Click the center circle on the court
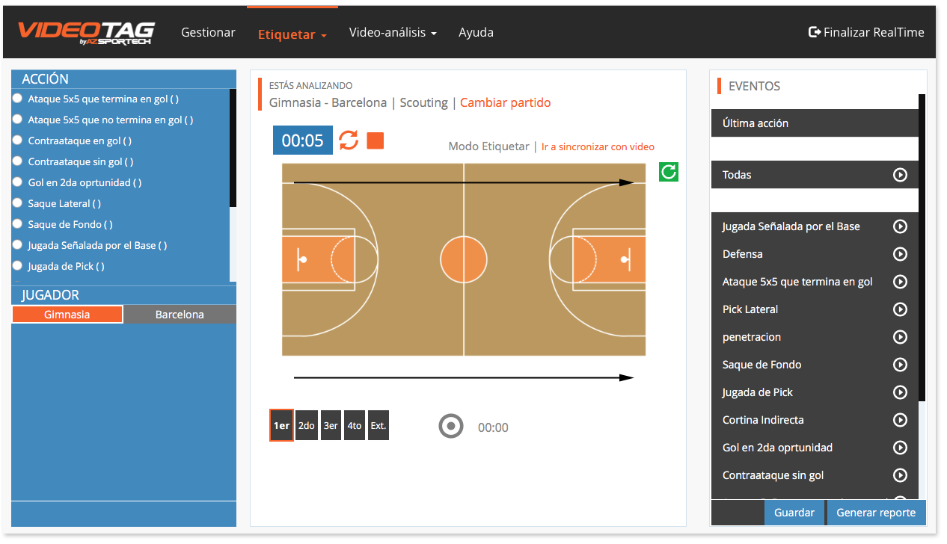Image resolution: width=947 pixels, height=544 pixels. click(464, 260)
